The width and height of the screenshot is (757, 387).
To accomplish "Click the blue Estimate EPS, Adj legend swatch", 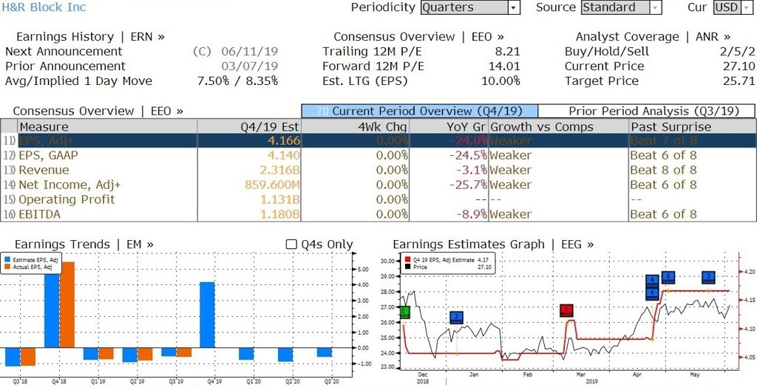I will (x=6, y=260).
